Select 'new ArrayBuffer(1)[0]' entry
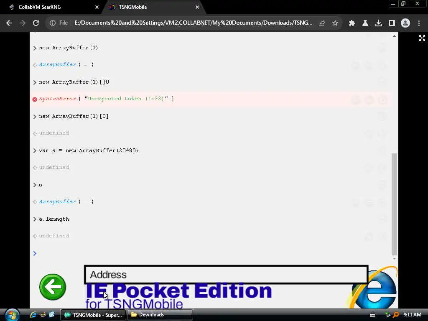Image resolution: width=428 pixels, height=321 pixels. coord(74,116)
